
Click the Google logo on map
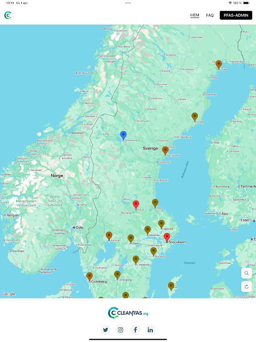[8, 294]
